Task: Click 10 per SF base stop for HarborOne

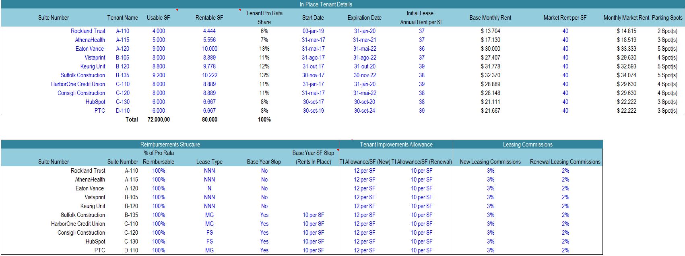Action: pos(313,224)
